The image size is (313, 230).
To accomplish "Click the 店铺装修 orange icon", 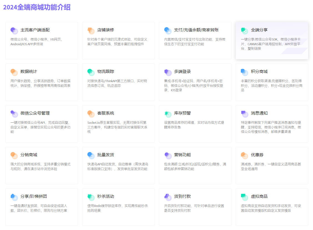I will click(91, 31).
